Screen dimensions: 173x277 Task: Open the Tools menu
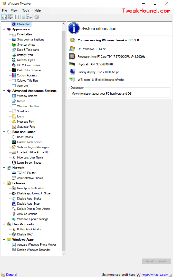(26, 11)
